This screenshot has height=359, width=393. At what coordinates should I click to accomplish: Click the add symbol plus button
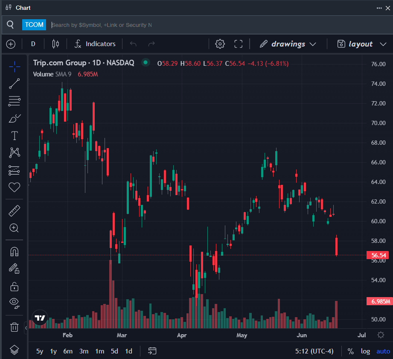pyautogui.click(x=11, y=44)
